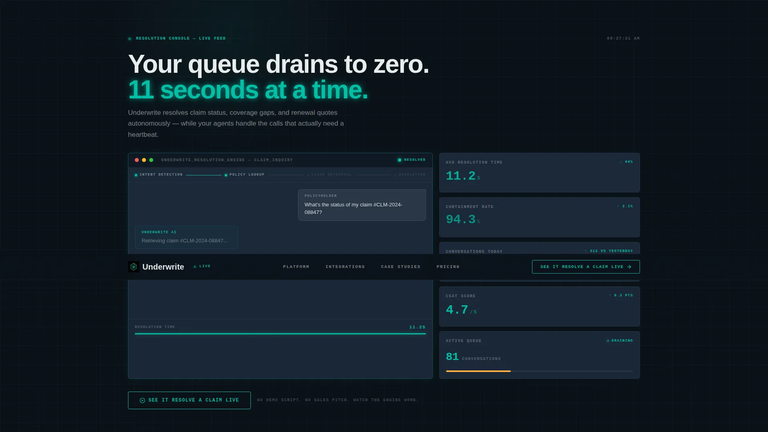Click the Active Queue orange progress bar
768x432 pixels.
click(x=478, y=371)
